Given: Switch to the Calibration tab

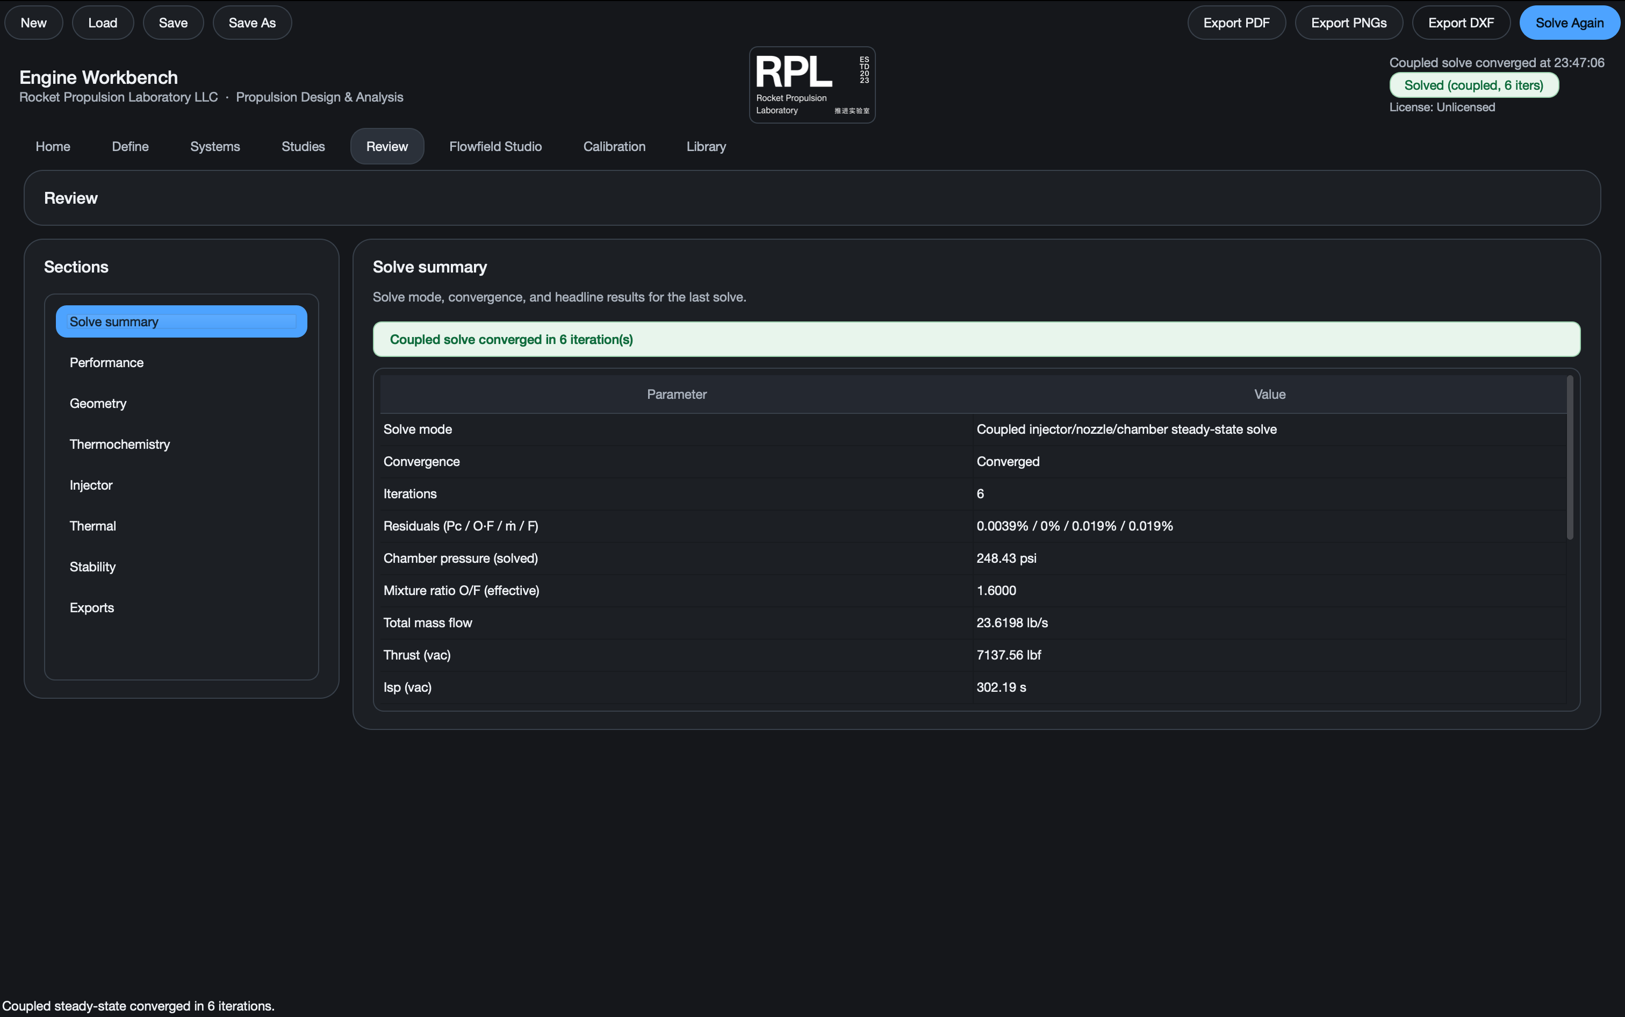Looking at the screenshot, I should 615,147.
